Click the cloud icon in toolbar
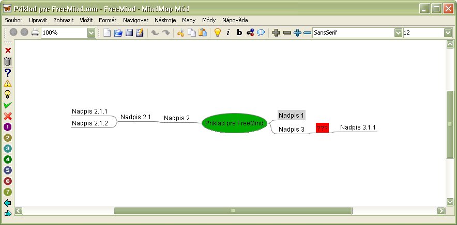The width and height of the screenshot is (457, 225). [x=261, y=33]
